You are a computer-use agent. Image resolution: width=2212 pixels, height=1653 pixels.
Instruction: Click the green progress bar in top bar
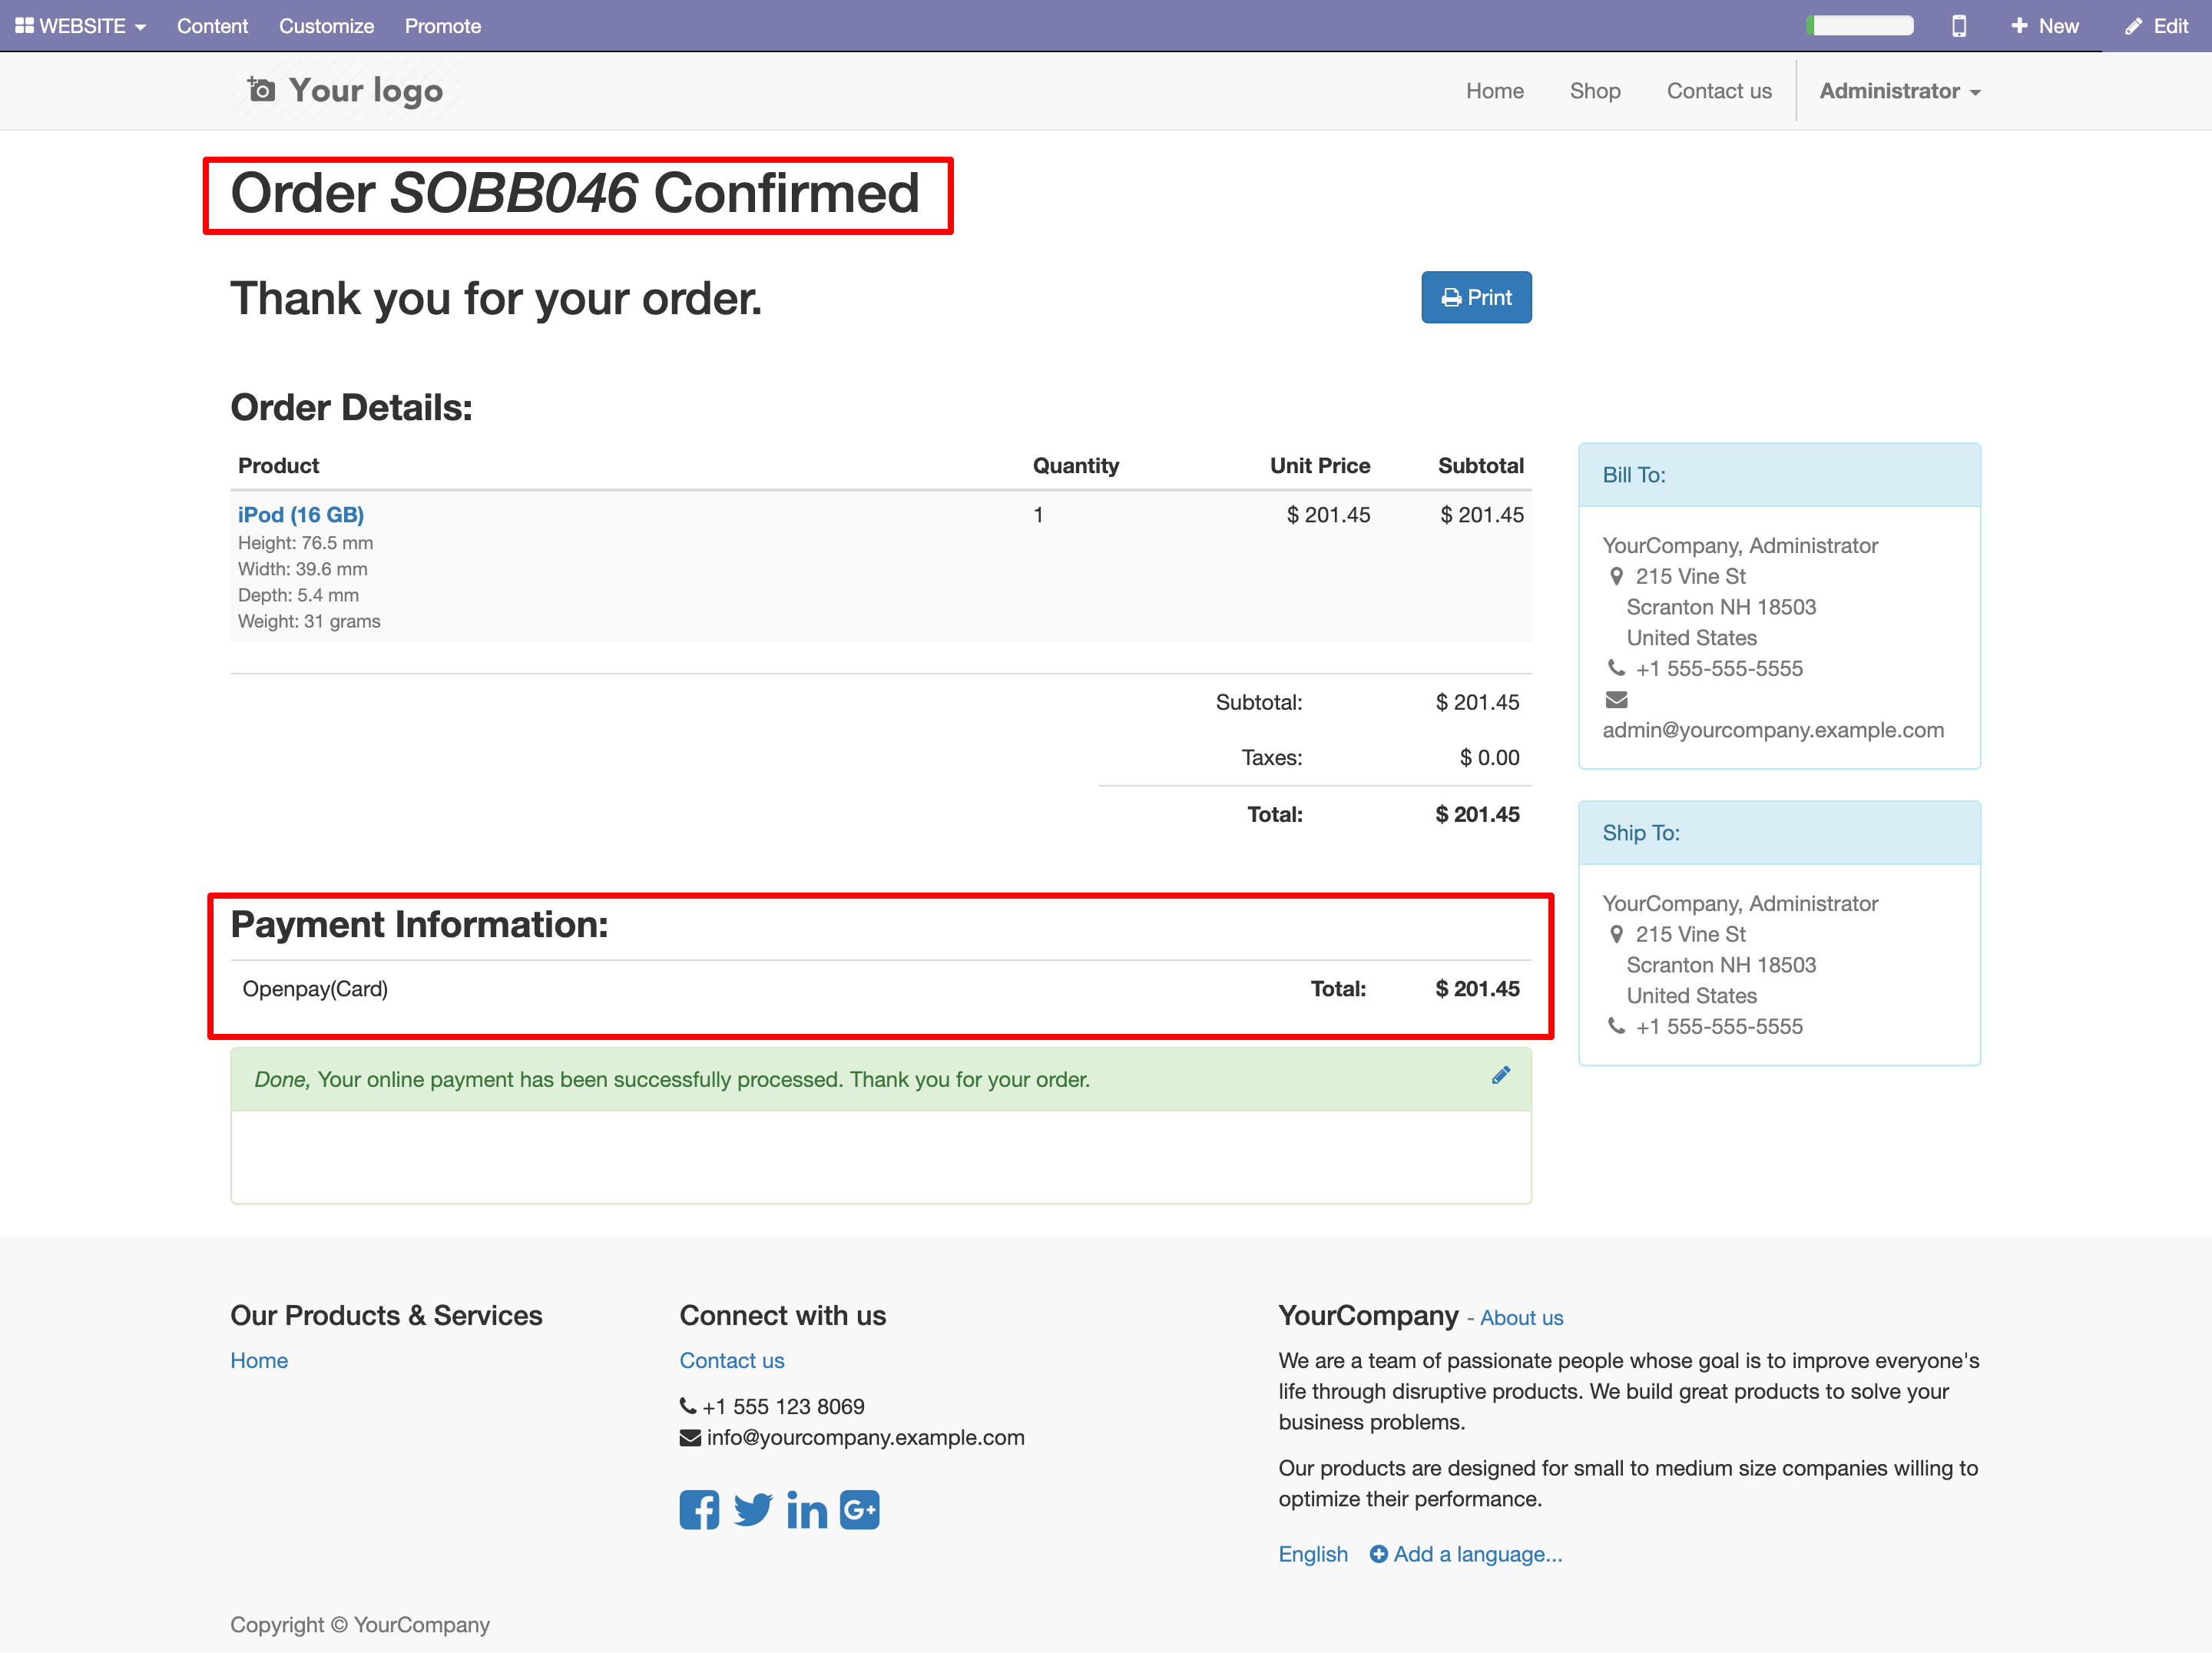[x=1860, y=26]
